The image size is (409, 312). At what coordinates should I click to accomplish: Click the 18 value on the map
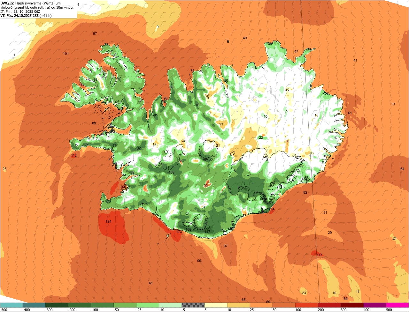click(x=317, y=115)
